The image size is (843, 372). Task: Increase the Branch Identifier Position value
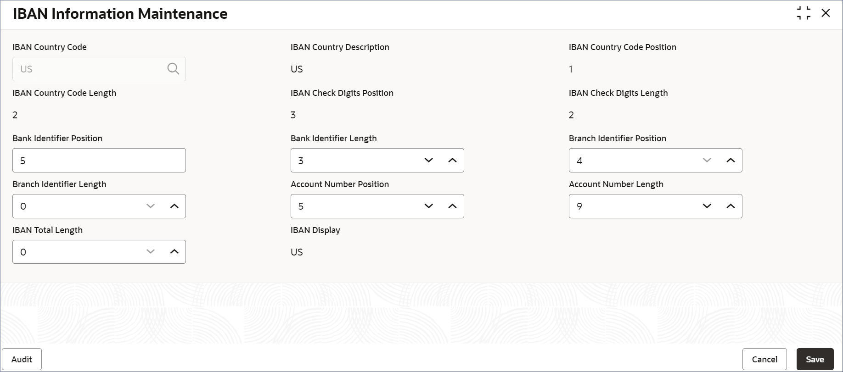pos(731,160)
